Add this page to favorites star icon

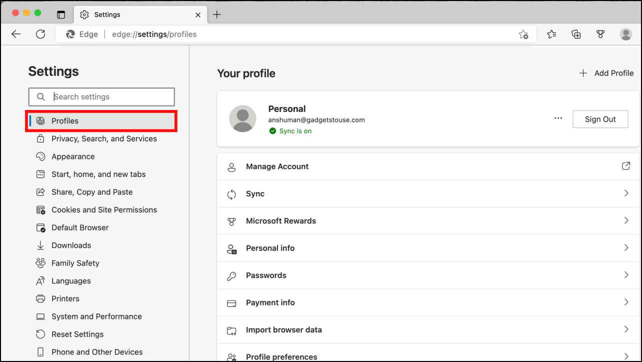523,34
